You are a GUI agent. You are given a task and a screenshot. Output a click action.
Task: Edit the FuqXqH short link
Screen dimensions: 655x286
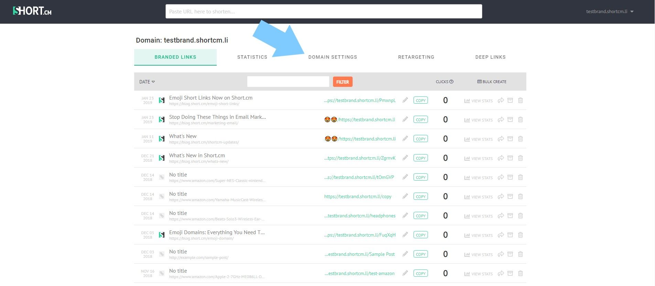click(x=405, y=235)
